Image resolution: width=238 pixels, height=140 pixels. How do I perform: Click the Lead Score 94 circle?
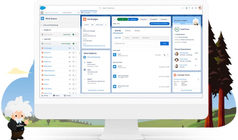point(177,29)
